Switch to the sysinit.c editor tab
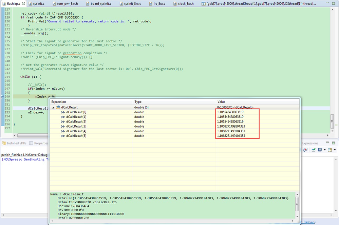 tap(37, 4)
